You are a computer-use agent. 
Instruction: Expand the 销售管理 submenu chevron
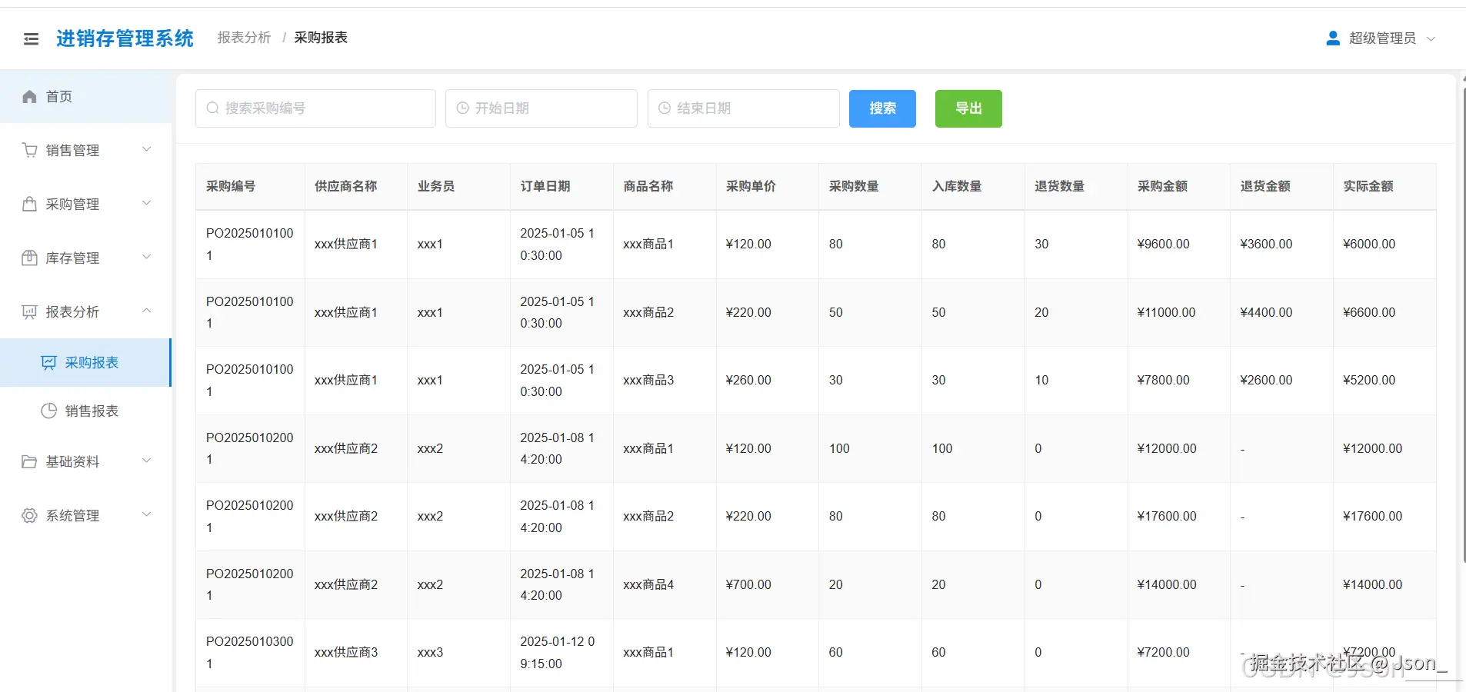(x=146, y=149)
